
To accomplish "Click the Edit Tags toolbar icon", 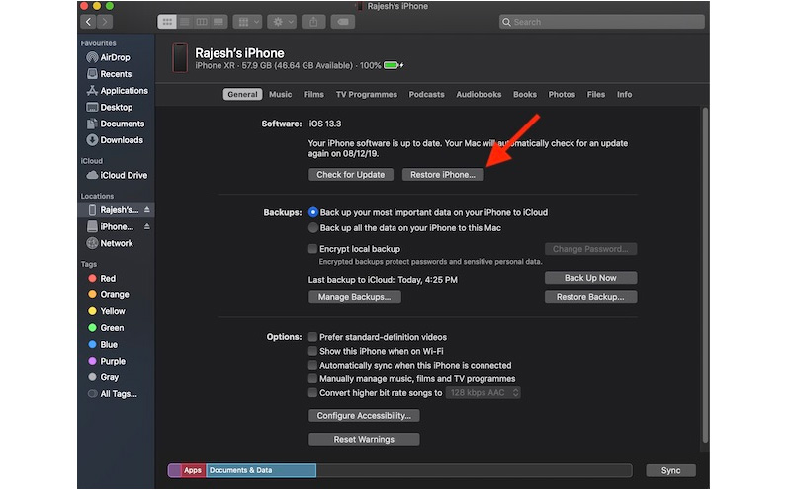I will 345,21.
